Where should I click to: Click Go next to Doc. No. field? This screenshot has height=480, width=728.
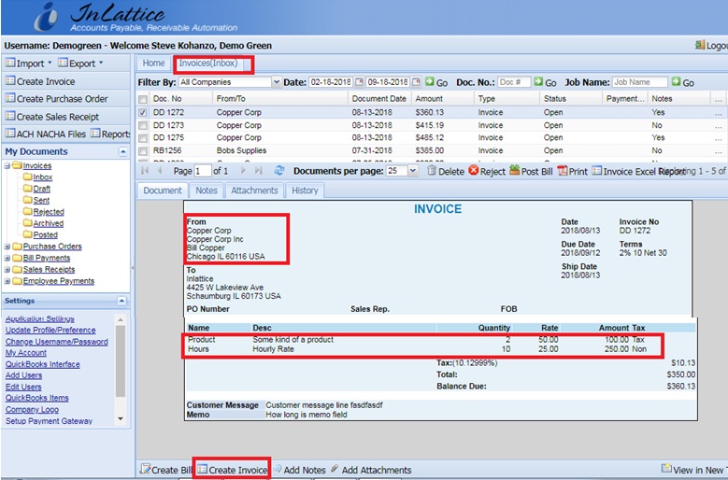[x=545, y=82]
